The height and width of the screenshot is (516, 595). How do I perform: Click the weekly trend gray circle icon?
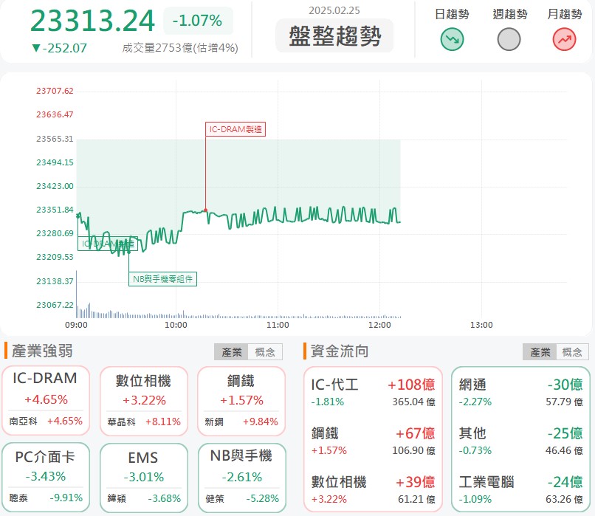click(x=509, y=40)
